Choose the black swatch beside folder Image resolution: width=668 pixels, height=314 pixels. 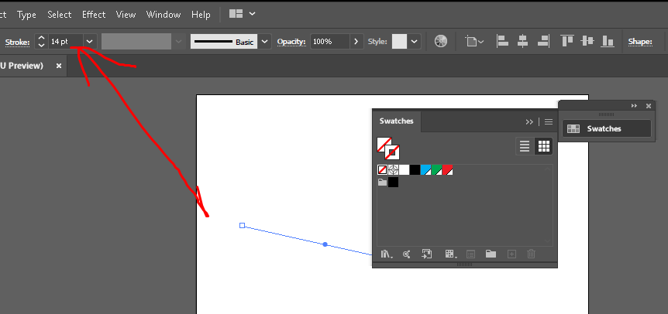tap(393, 183)
